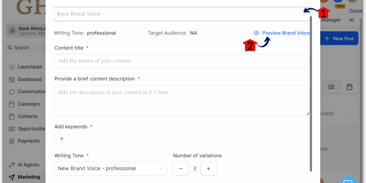Click the eye icon beside Preview Brand Voice
366x183 pixels.
[256, 33]
